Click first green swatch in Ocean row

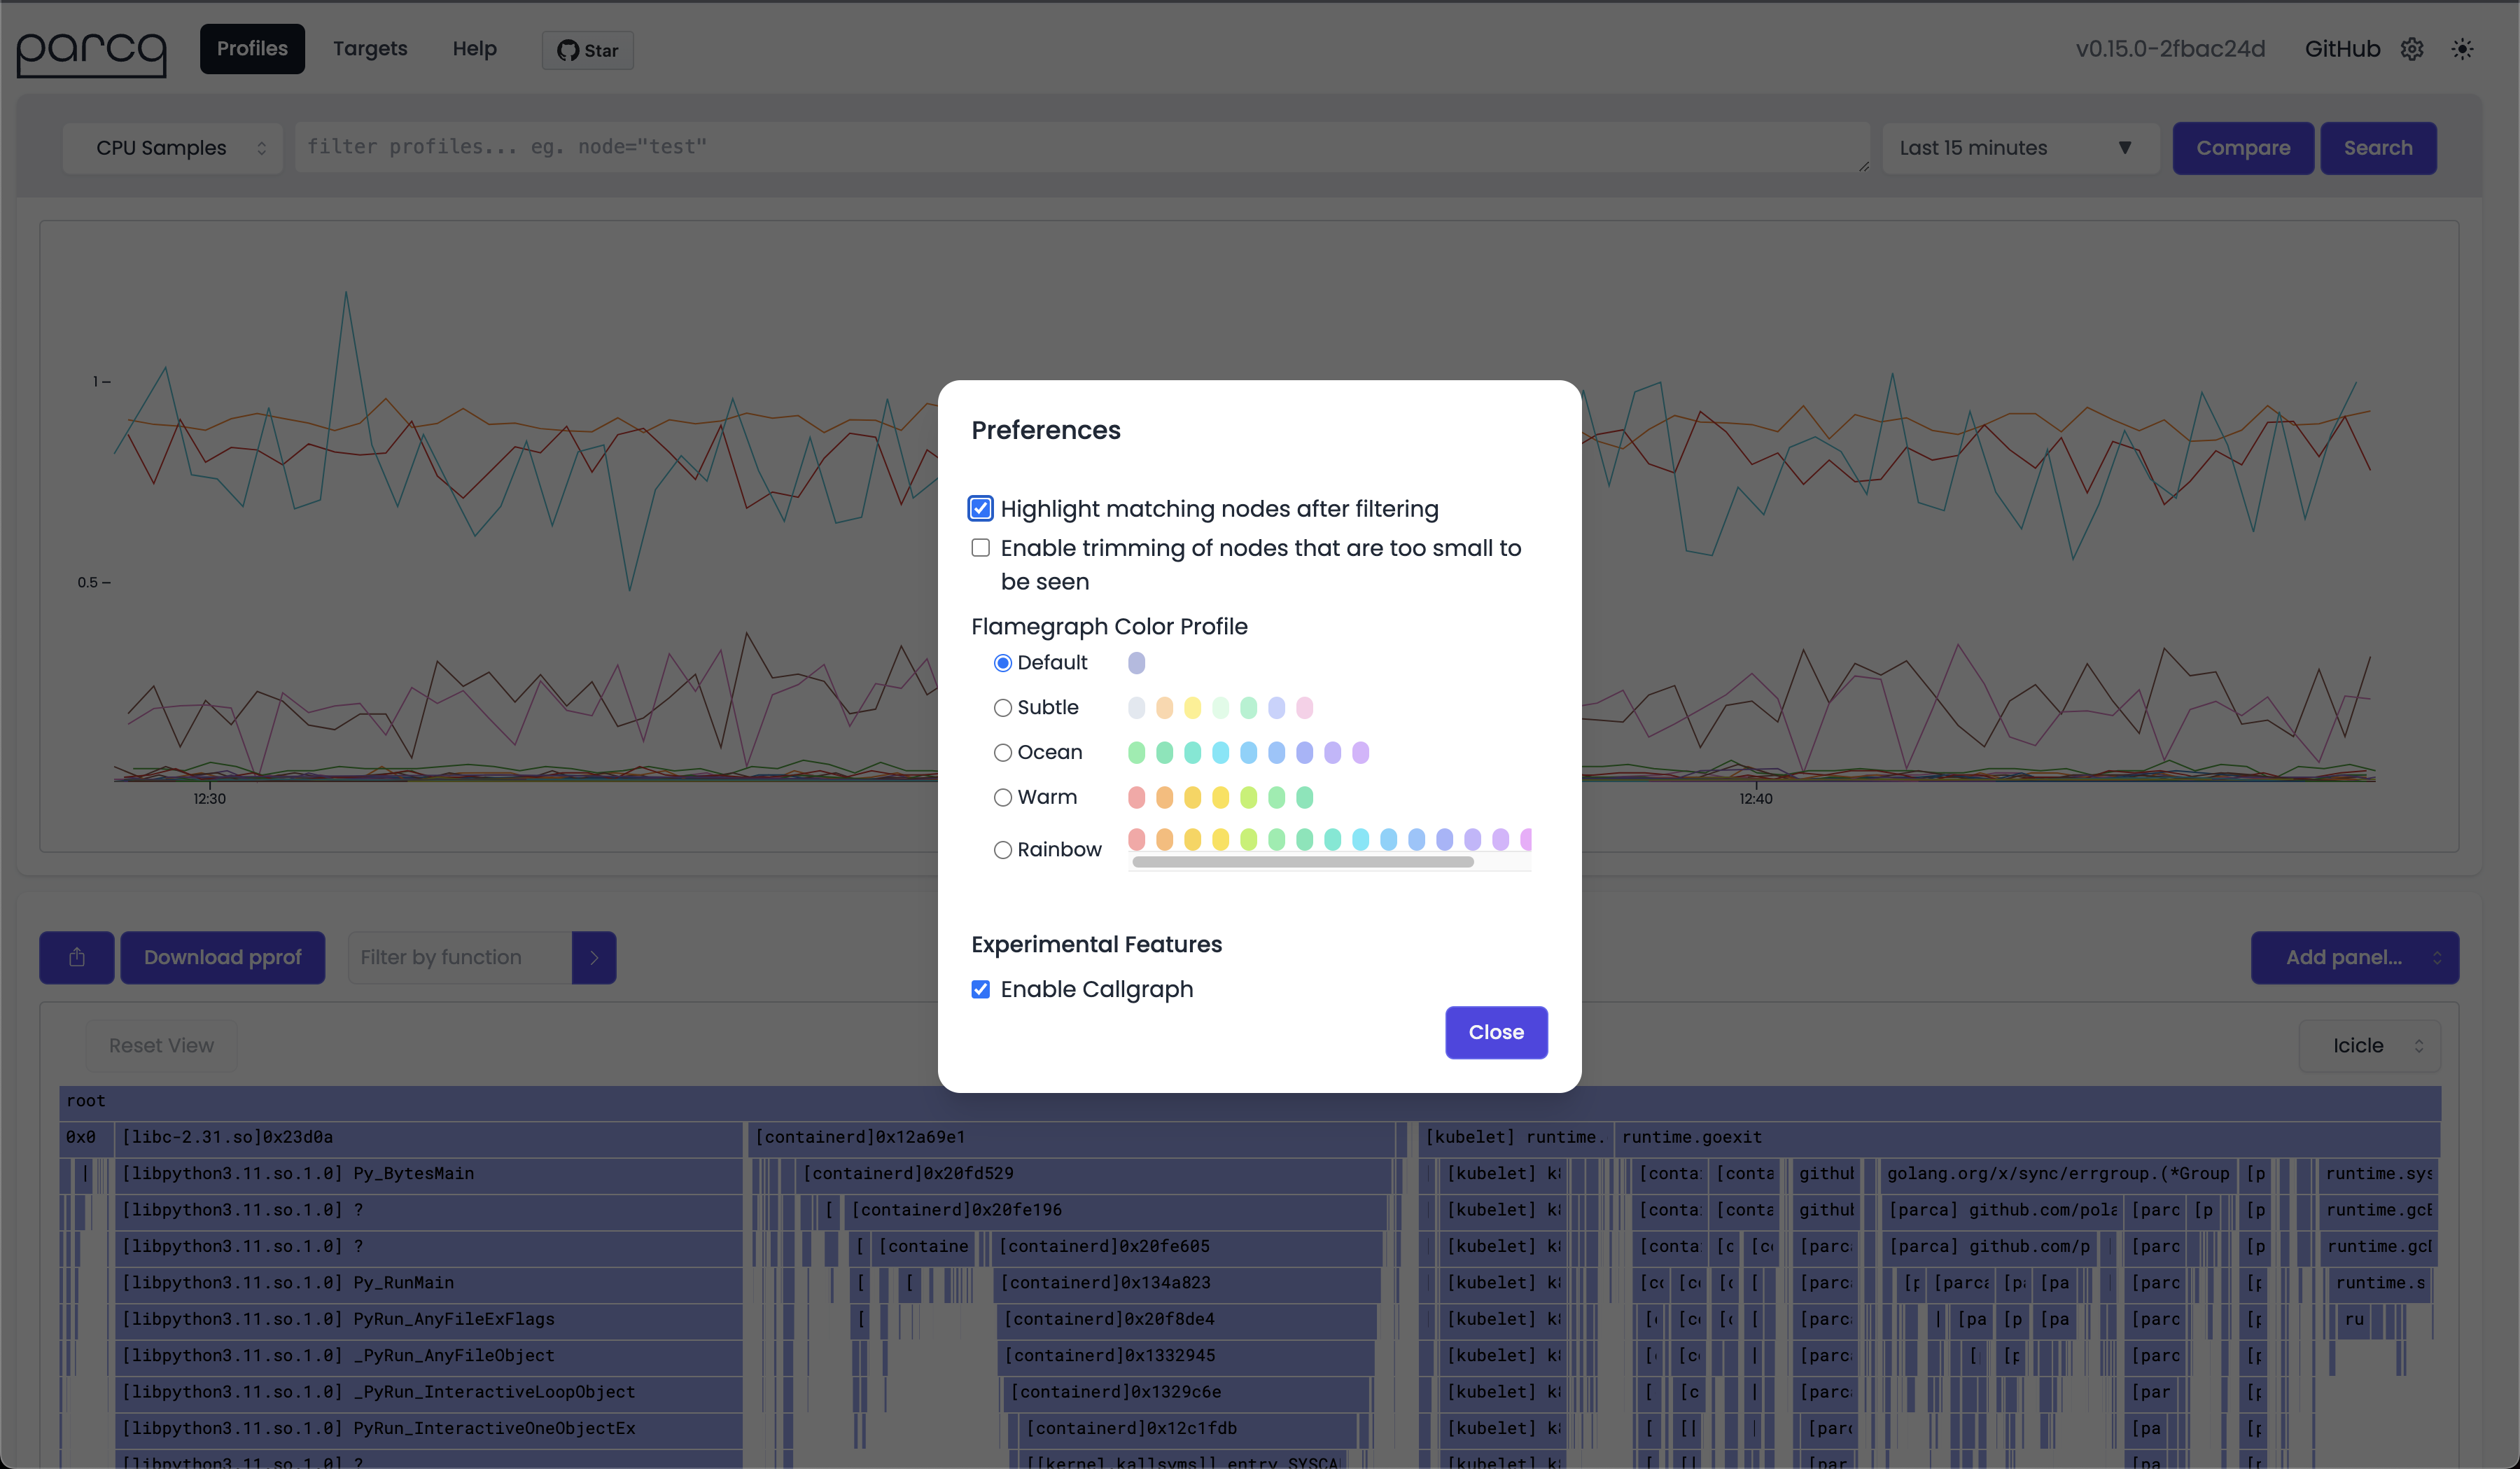pyautogui.click(x=1136, y=752)
